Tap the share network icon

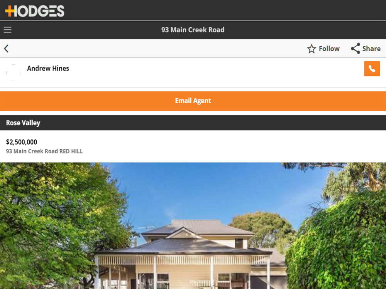356,49
